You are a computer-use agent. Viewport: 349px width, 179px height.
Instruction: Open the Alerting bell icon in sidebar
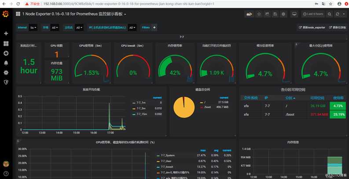click(6, 63)
